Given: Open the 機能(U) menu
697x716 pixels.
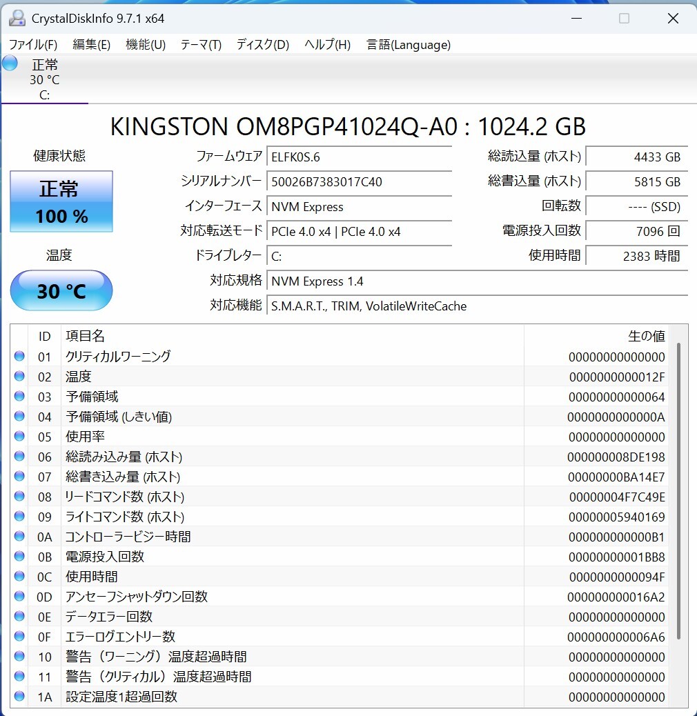Looking at the screenshot, I should point(146,45).
